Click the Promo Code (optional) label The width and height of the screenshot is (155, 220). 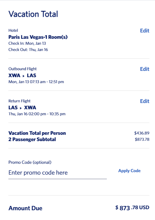(30, 162)
